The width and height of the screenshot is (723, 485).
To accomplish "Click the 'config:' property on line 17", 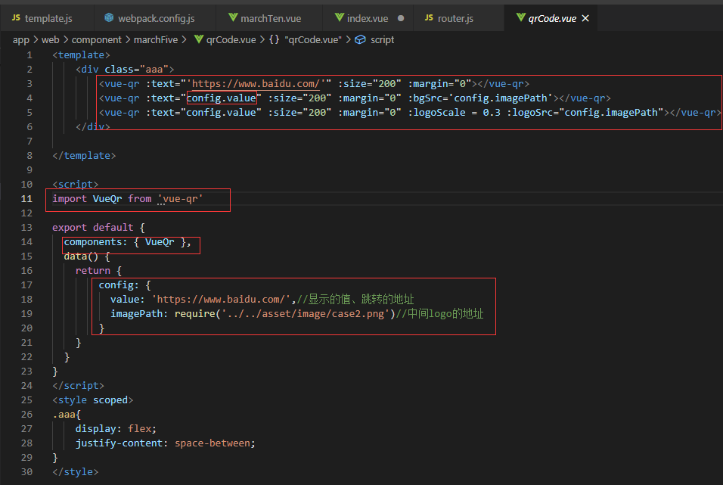I will point(119,285).
